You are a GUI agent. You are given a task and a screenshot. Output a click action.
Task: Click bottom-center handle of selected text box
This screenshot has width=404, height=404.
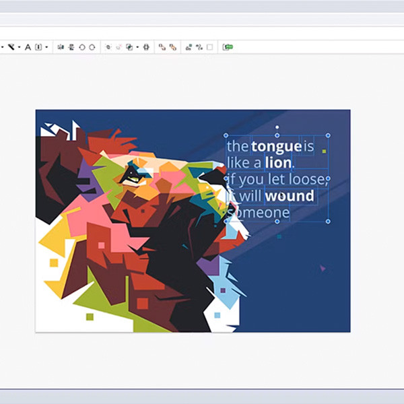277,222
